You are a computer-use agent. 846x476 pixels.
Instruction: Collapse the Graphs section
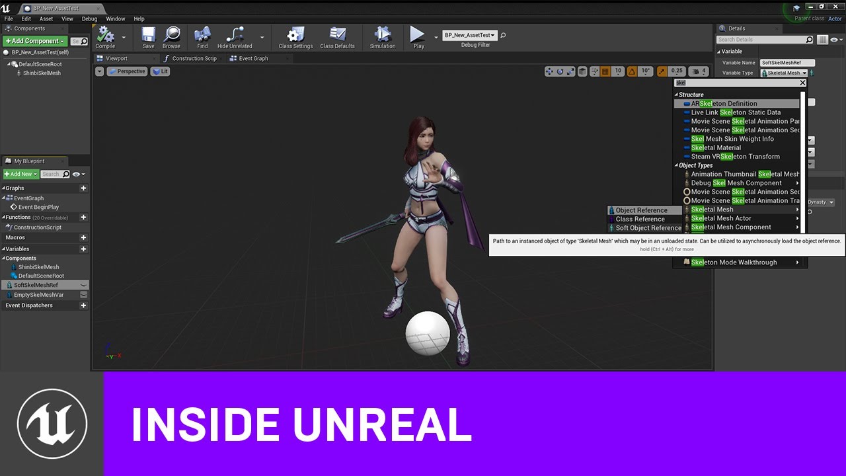pos(3,188)
